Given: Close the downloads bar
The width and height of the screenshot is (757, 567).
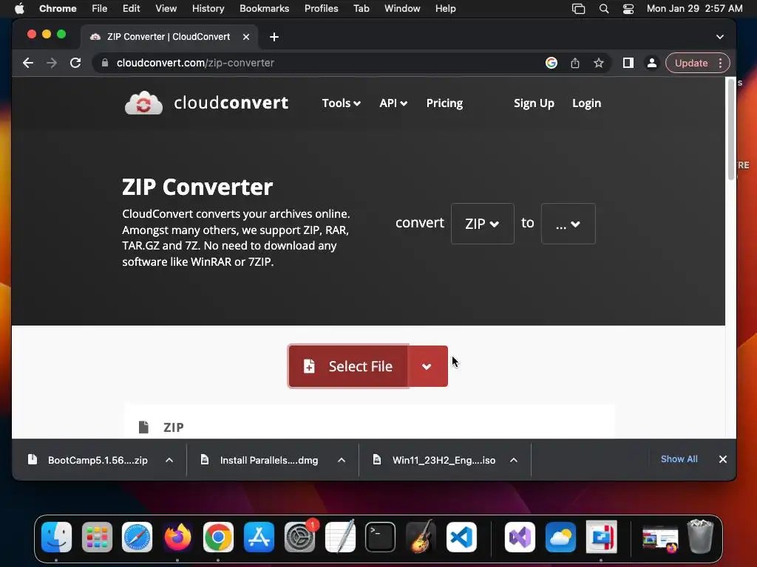Looking at the screenshot, I should coord(723,459).
